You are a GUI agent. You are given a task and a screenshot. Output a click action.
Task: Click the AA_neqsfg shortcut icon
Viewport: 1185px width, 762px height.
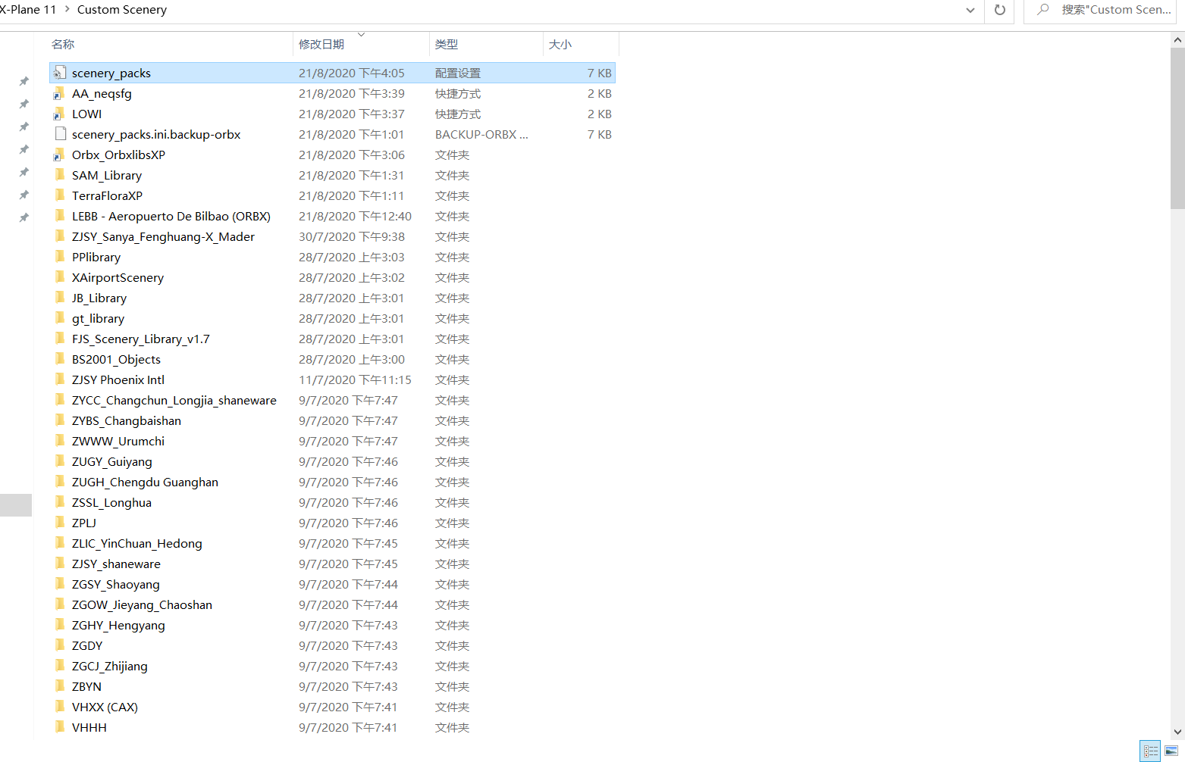click(x=60, y=93)
